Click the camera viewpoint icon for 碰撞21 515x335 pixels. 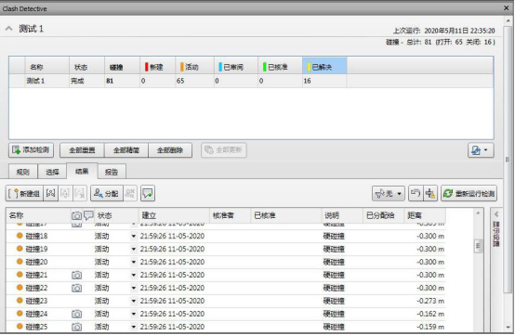pyautogui.click(x=76, y=275)
